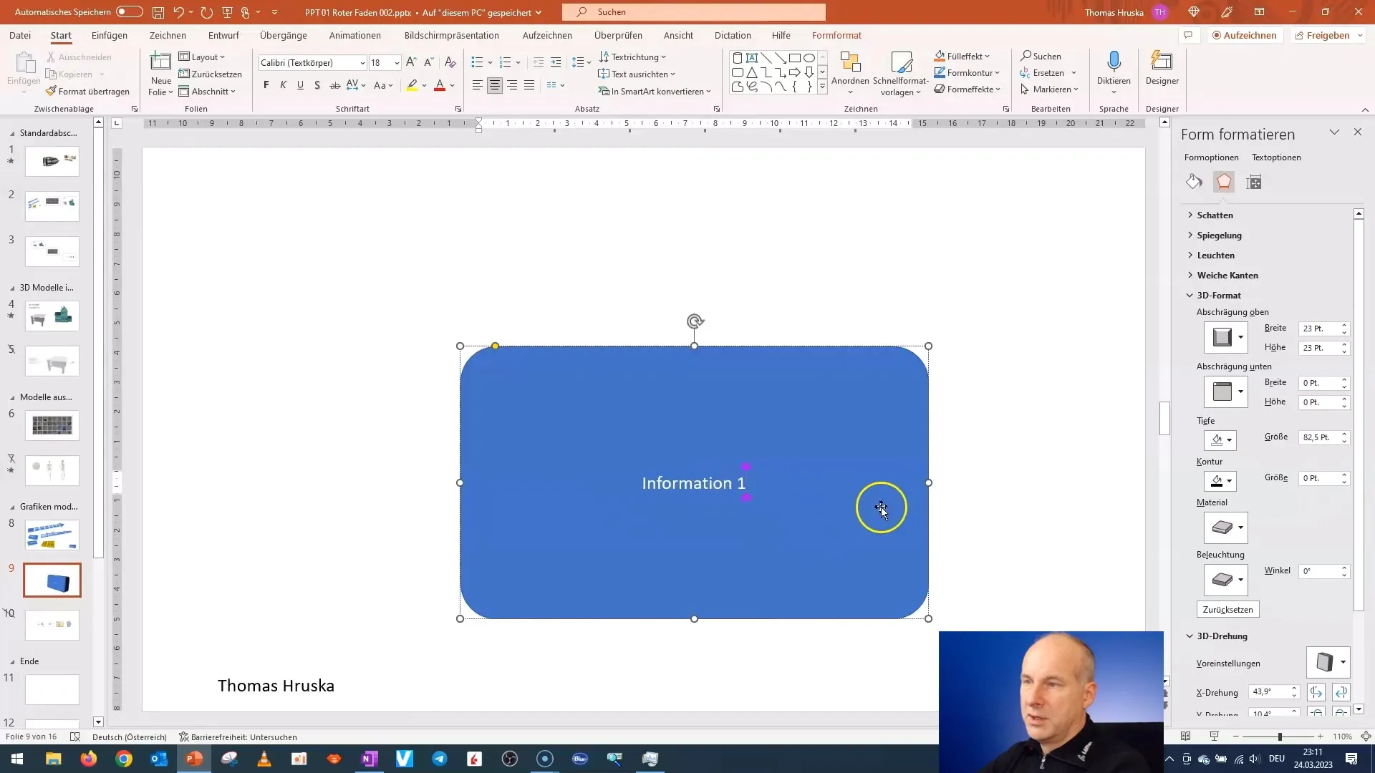Image resolution: width=1375 pixels, height=773 pixels.
Task: Open Formformat ribbon tab
Action: [x=836, y=35]
